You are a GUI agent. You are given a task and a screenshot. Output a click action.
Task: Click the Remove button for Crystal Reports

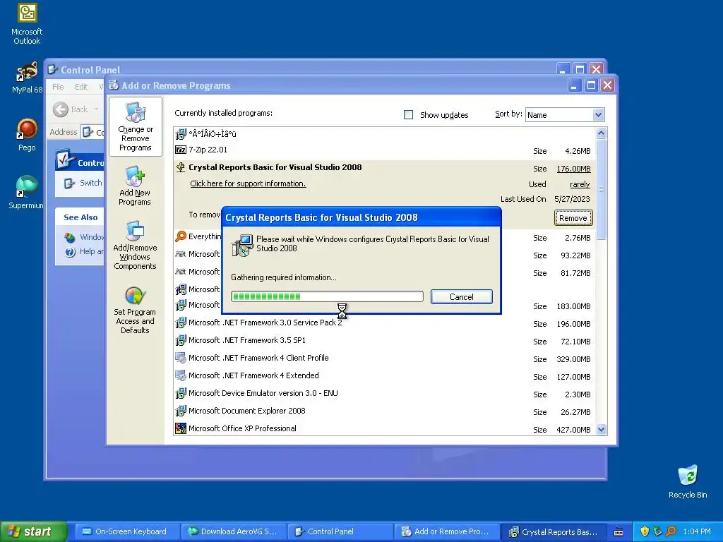click(x=573, y=218)
